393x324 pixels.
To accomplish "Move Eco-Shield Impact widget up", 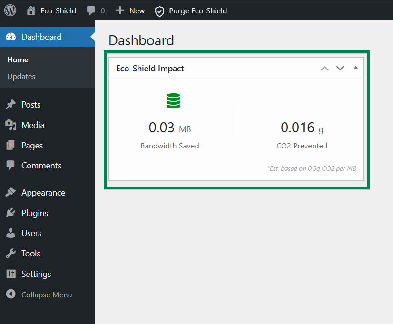I will pyautogui.click(x=324, y=68).
